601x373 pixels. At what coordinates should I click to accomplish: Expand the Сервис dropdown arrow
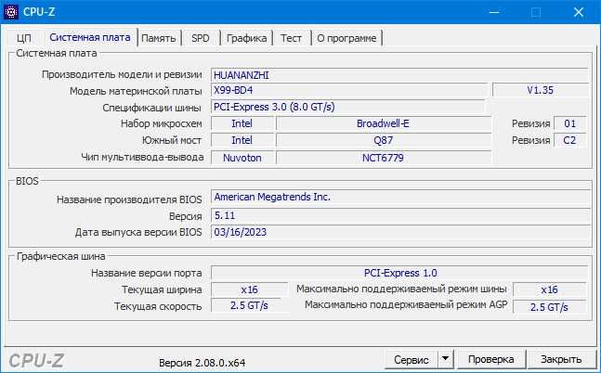pos(445,360)
